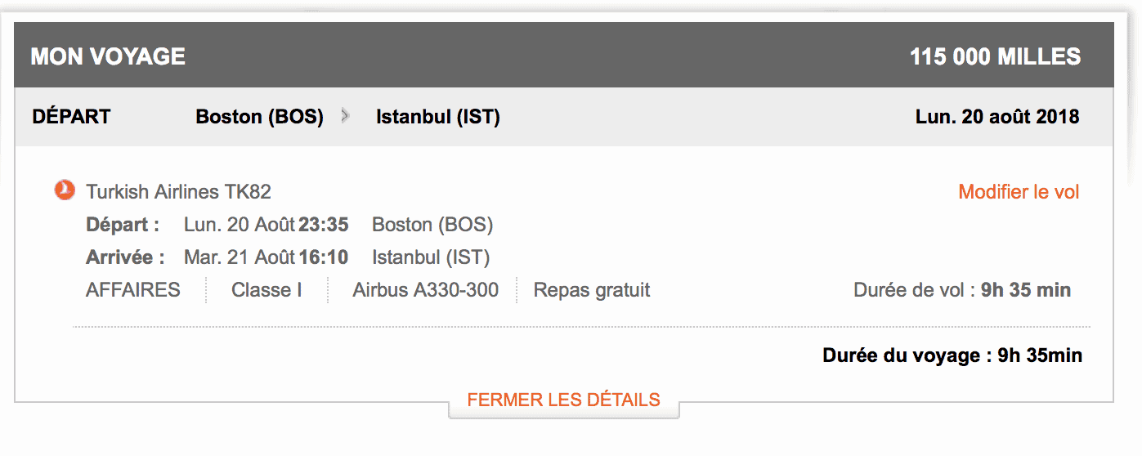
Task: Click the AFFAIRES cabin label
Action: (x=132, y=290)
